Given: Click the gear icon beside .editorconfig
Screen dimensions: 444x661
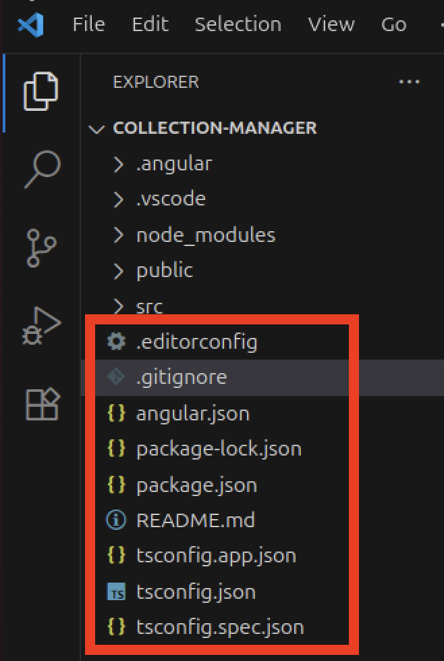Looking at the screenshot, I should point(116,342).
